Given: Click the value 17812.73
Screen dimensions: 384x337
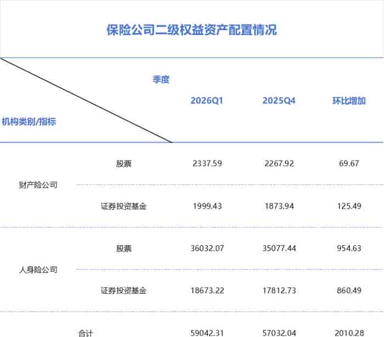Looking at the screenshot, I should (279, 291).
